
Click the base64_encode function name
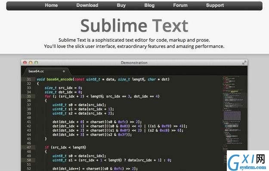coord(59,79)
